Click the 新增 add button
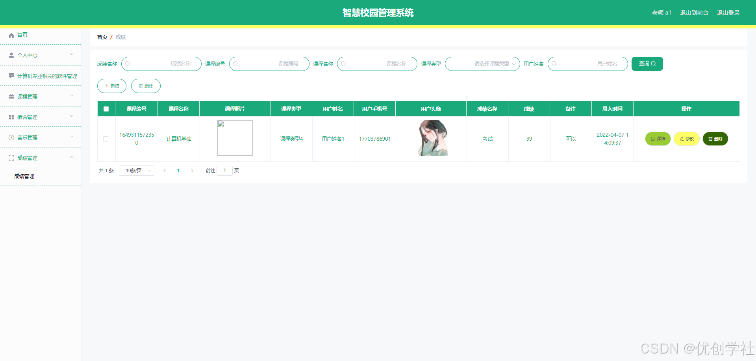756x361 pixels. tap(112, 86)
